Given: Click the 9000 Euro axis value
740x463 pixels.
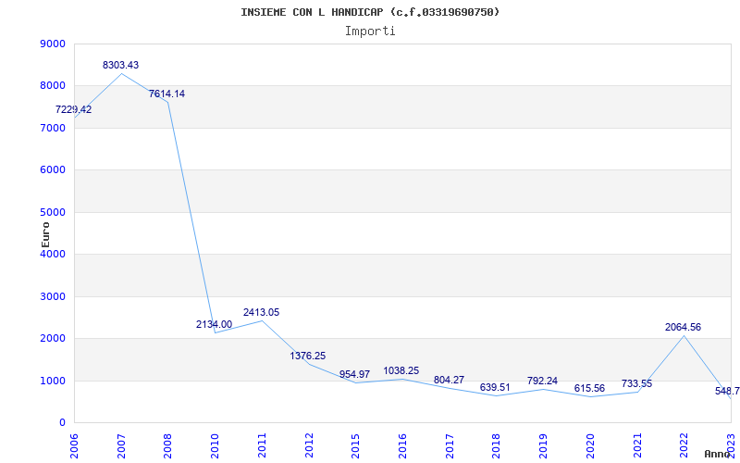Looking at the screenshot, I should [53, 44].
